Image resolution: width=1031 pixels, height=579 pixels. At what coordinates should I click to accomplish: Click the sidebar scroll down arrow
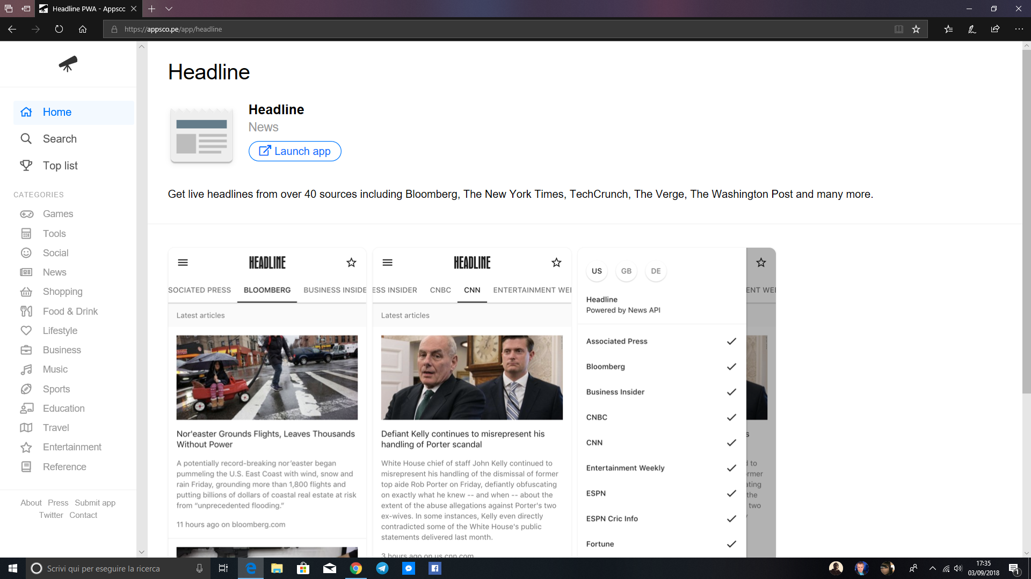click(x=142, y=552)
